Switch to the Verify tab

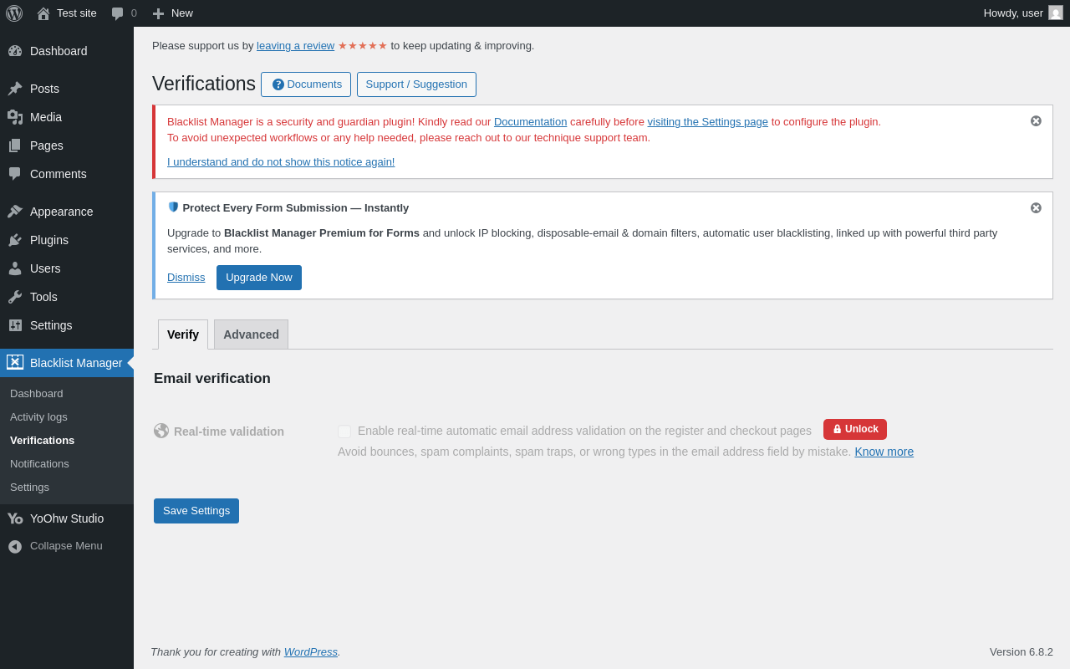(x=183, y=334)
